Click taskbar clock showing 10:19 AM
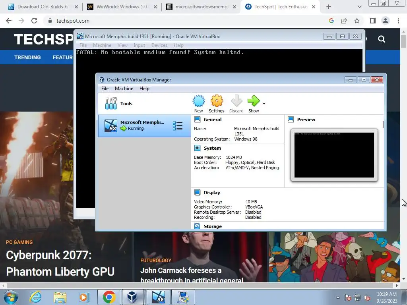The width and height of the screenshot is (407, 305). click(387, 297)
